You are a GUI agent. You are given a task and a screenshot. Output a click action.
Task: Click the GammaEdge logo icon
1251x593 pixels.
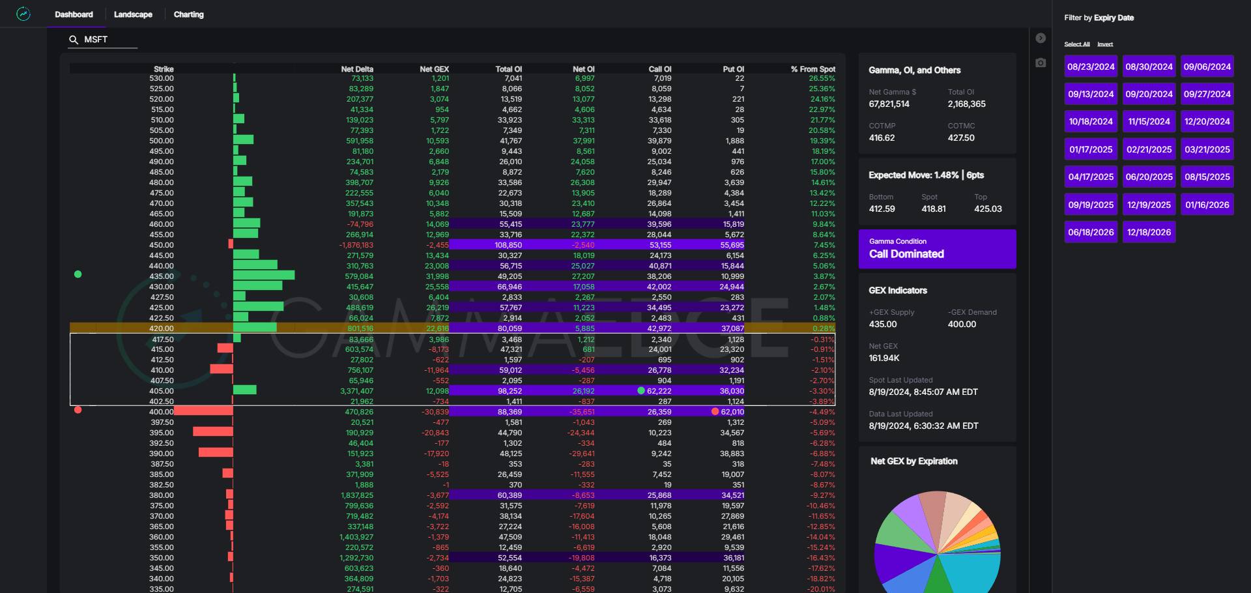coord(23,14)
